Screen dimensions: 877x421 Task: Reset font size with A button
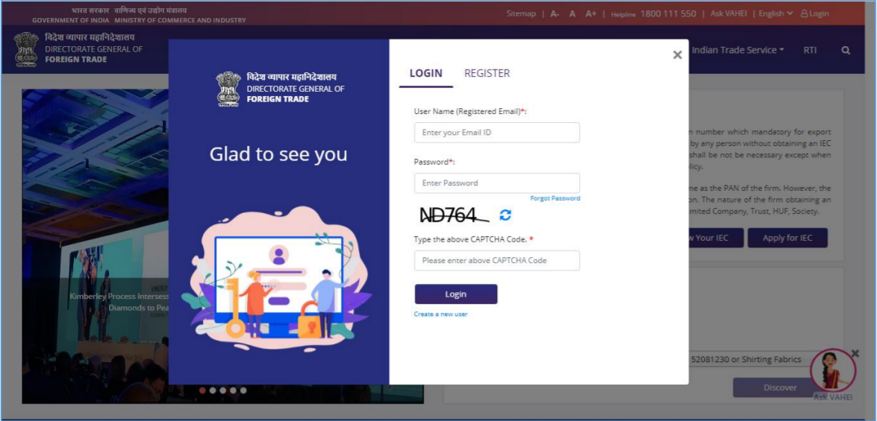click(x=572, y=14)
